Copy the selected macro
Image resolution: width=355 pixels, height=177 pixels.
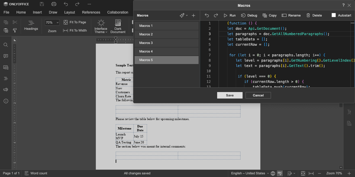click(x=270, y=15)
